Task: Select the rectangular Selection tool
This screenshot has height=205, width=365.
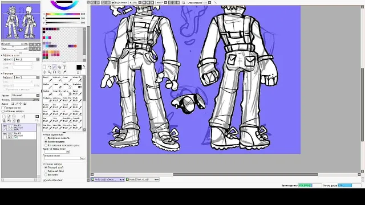Action: (x=44, y=67)
